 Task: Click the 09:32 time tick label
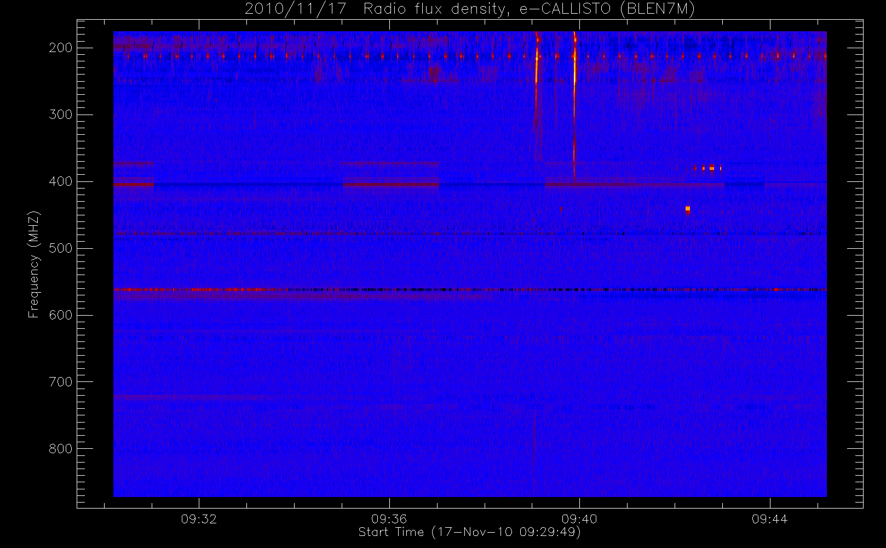[199, 519]
